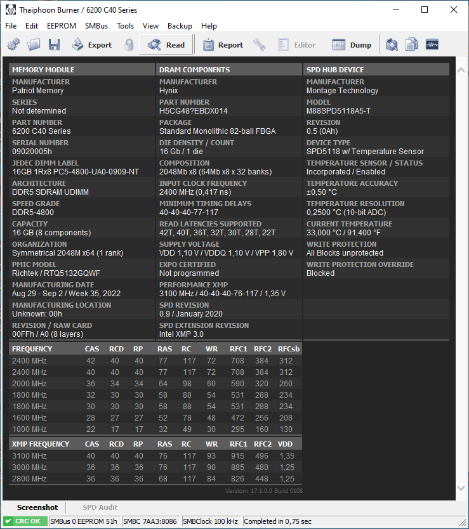Click the Montage Technology manufacturer value
The height and width of the screenshot is (529, 469).
coord(342,91)
